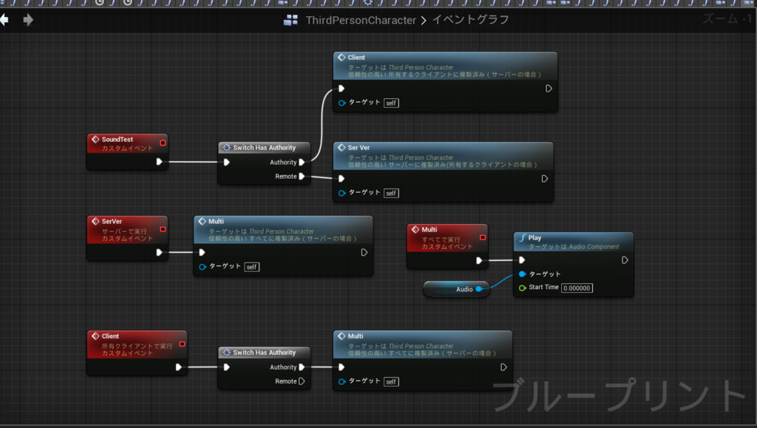Click ターゲット pin of Multi call after Authority

342,381
